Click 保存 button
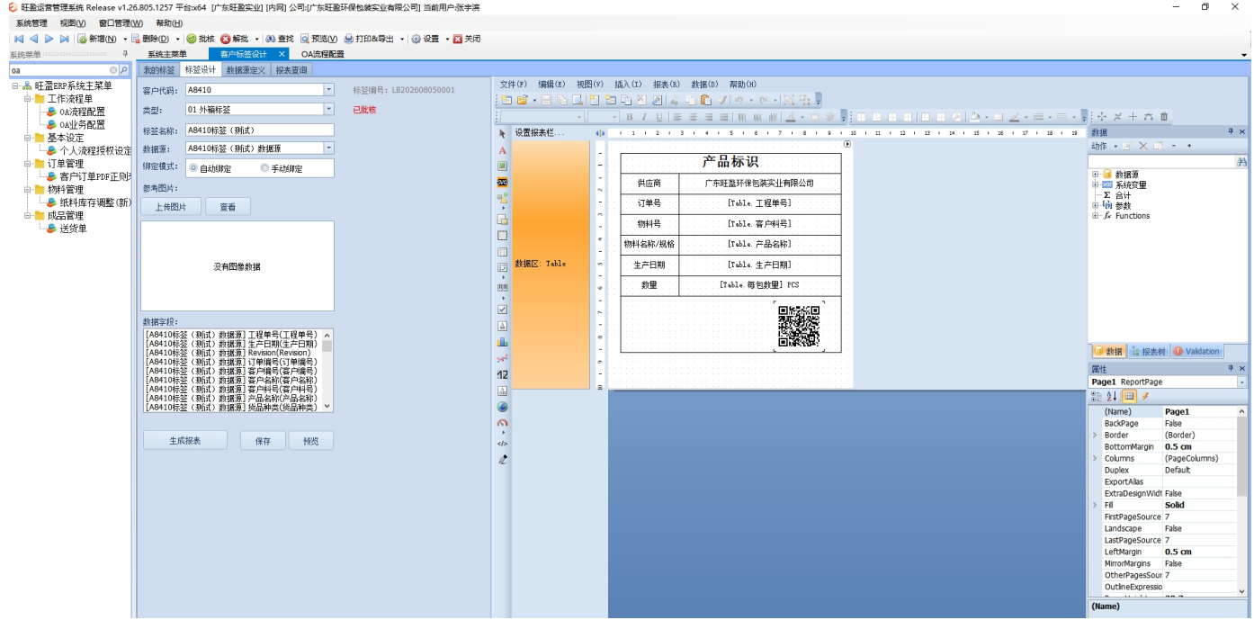The image size is (1254, 620). [263, 441]
